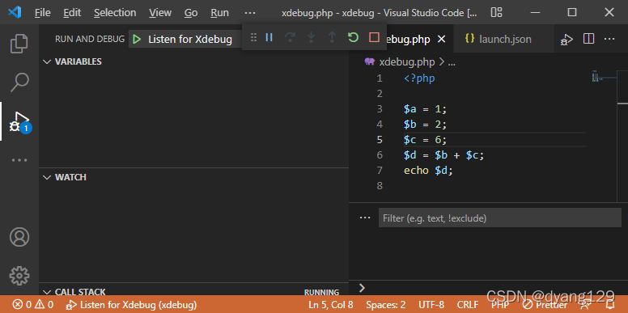Image resolution: width=628 pixels, height=313 pixels.
Task: Click the debug console prompt chevron
Action: (x=362, y=288)
